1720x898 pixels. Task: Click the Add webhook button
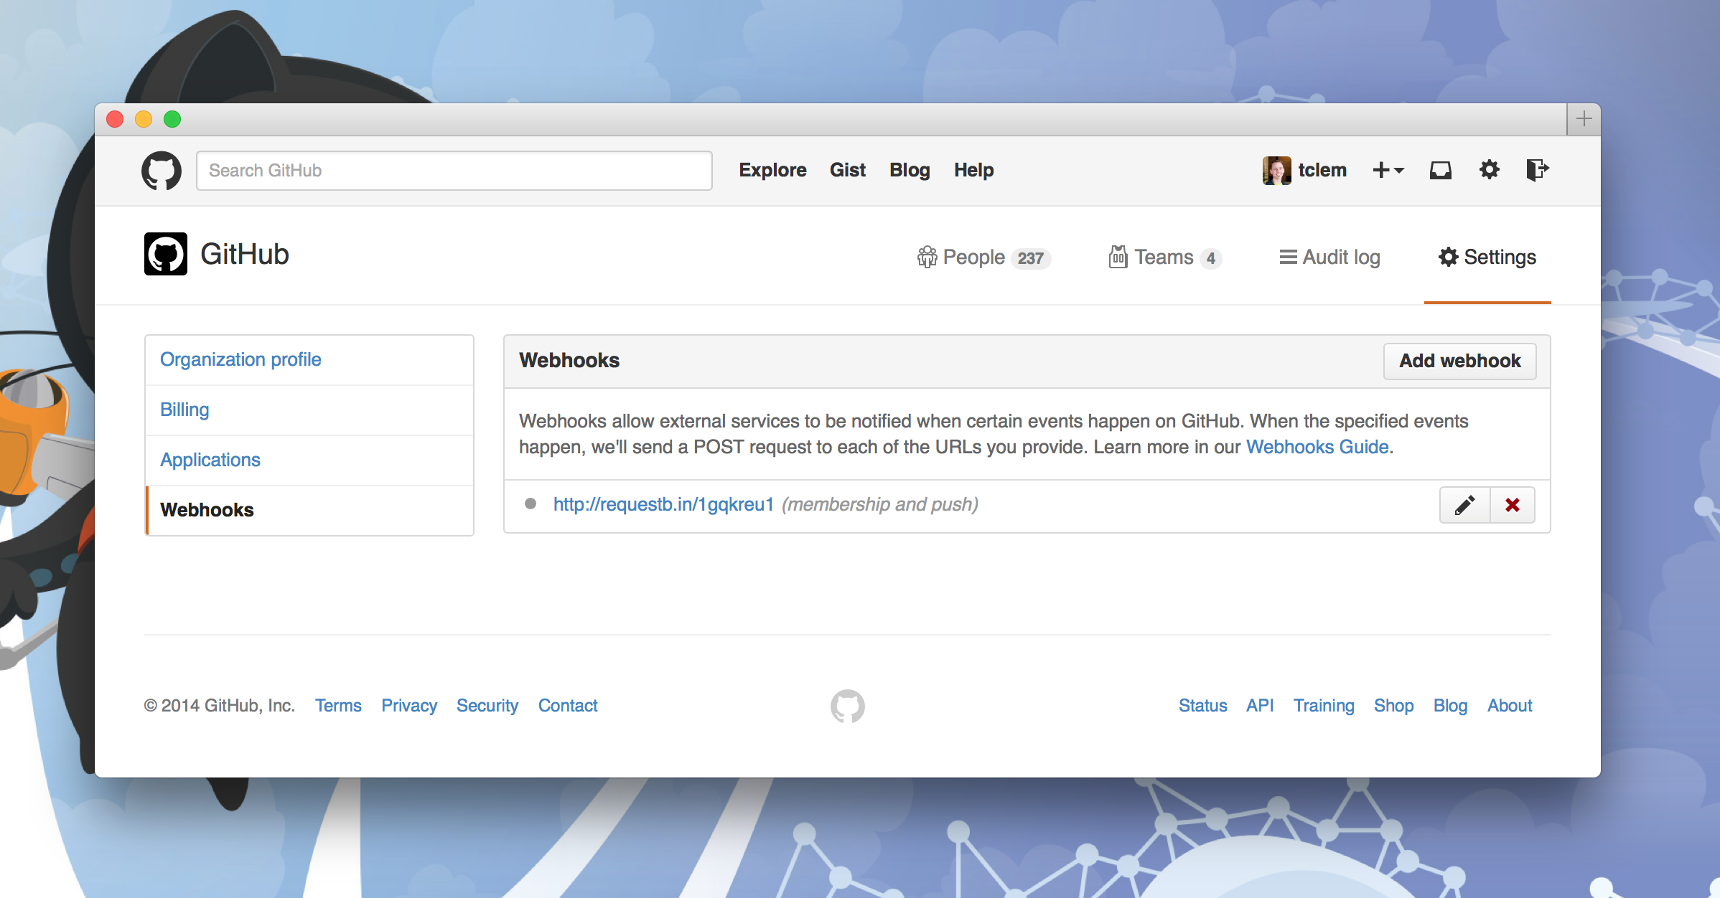pyautogui.click(x=1460, y=361)
